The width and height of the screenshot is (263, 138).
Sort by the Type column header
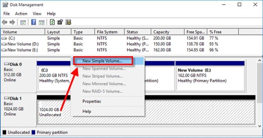click(x=83, y=32)
